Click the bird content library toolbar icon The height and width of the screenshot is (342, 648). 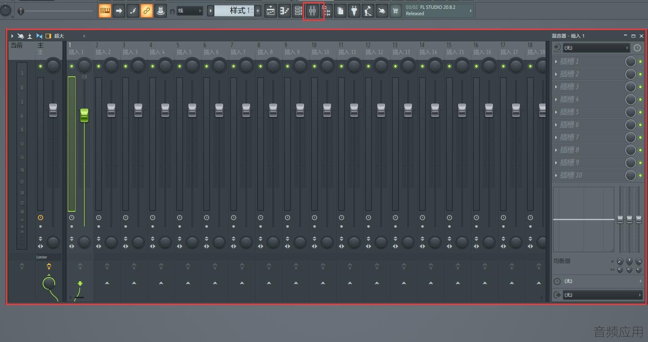pos(382,11)
